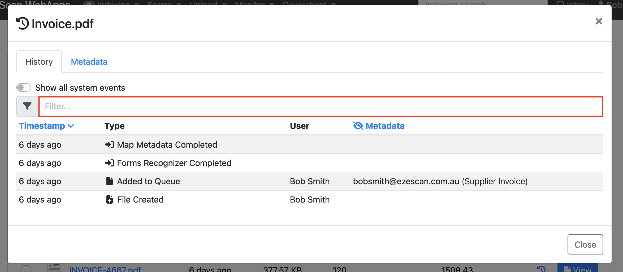The height and width of the screenshot is (272, 623).
Task: Click the Added to Queue file icon
Action: [109, 181]
